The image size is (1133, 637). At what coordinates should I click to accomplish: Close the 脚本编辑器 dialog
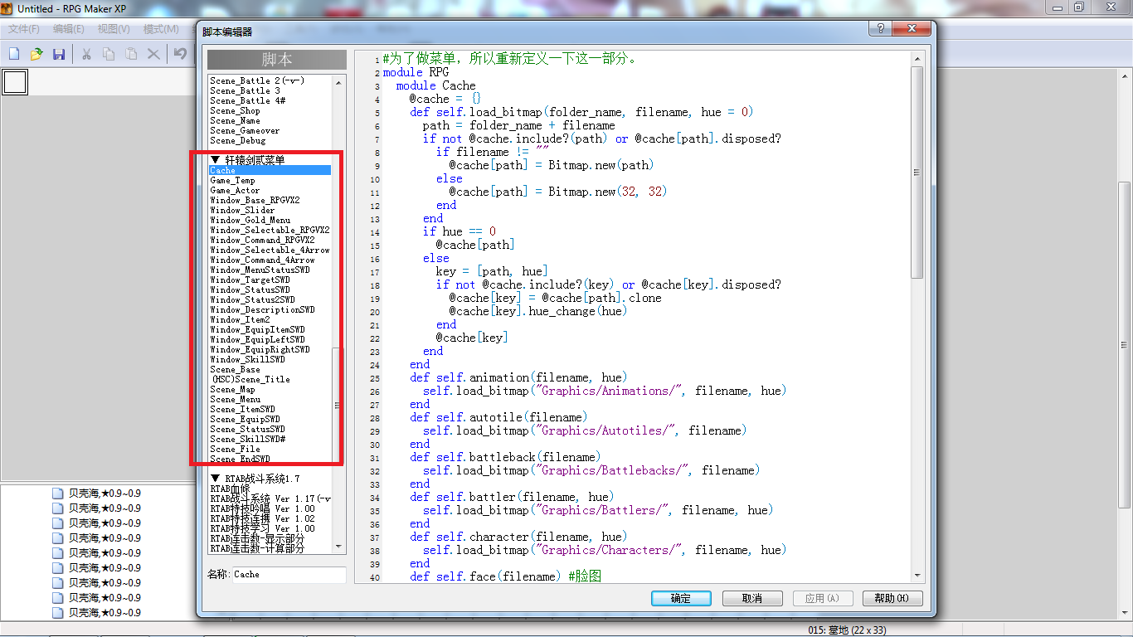pos(910,28)
